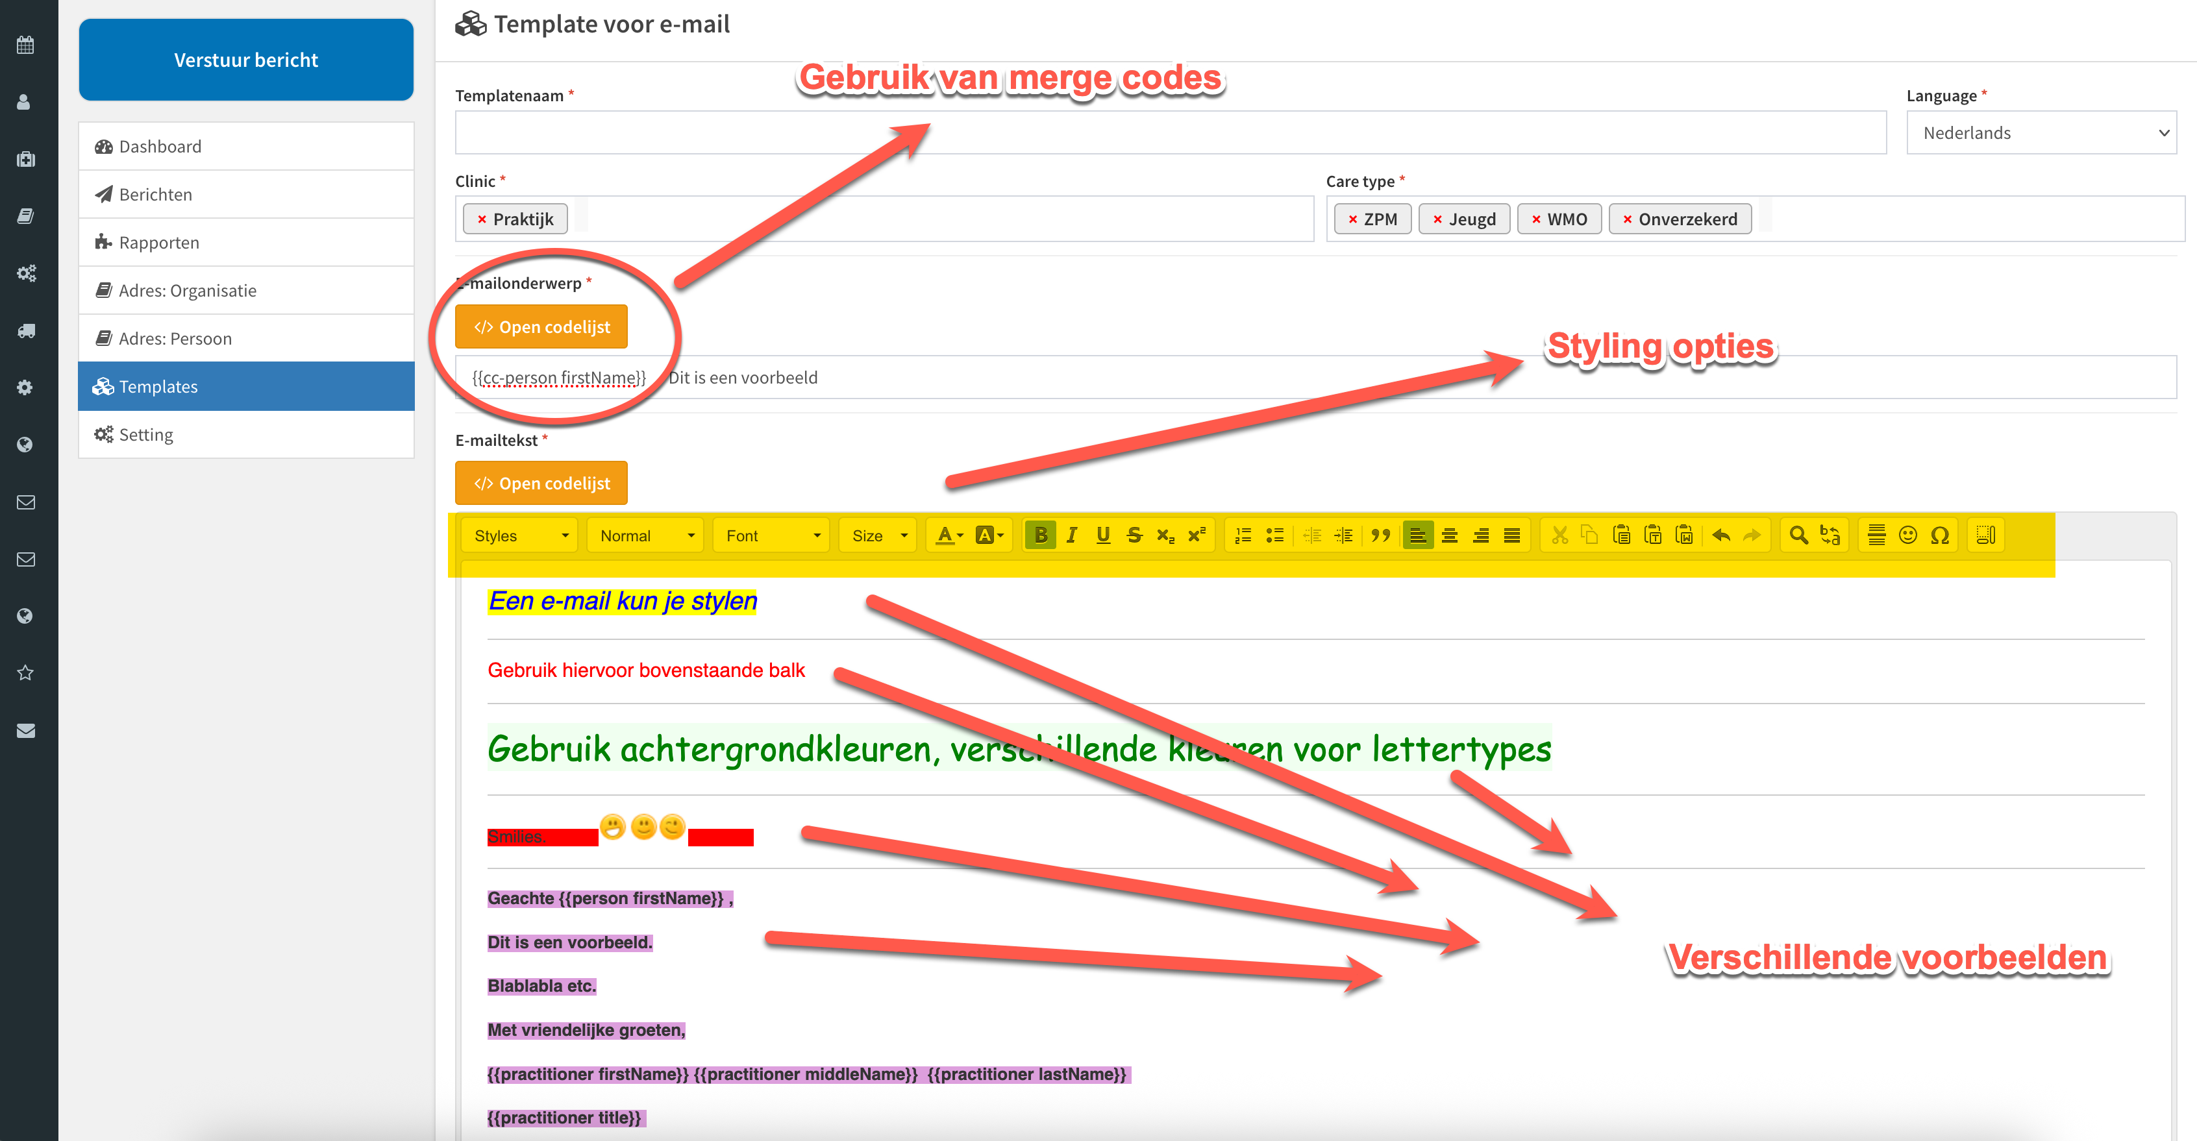The image size is (2197, 1141).
Task: Undo the last edit
Action: pyautogui.click(x=1721, y=535)
